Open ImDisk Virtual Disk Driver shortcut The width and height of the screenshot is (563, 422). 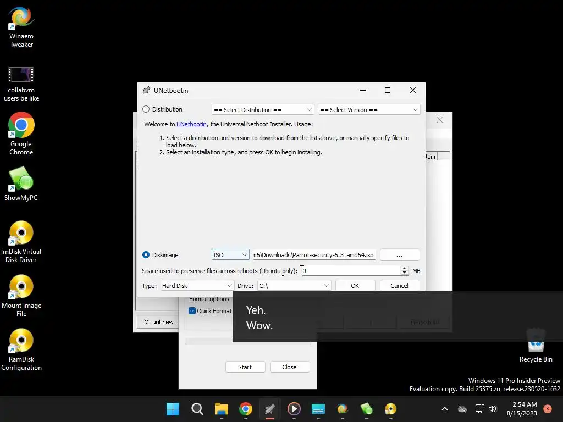point(21,242)
